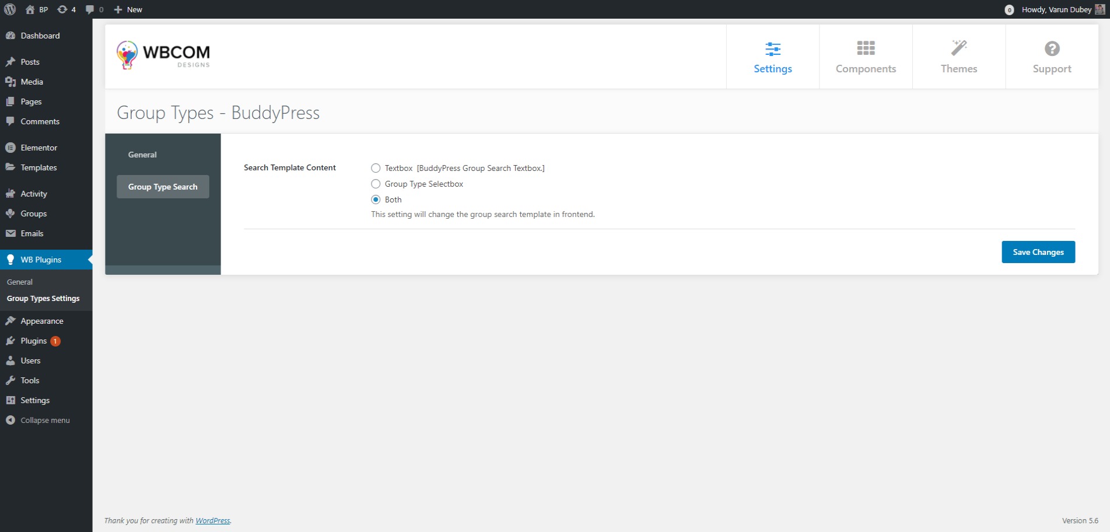The height and width of the screenshot is (532, 1110).
Task: Click the Groups icon in sidebar
Action: click(10, 213)
